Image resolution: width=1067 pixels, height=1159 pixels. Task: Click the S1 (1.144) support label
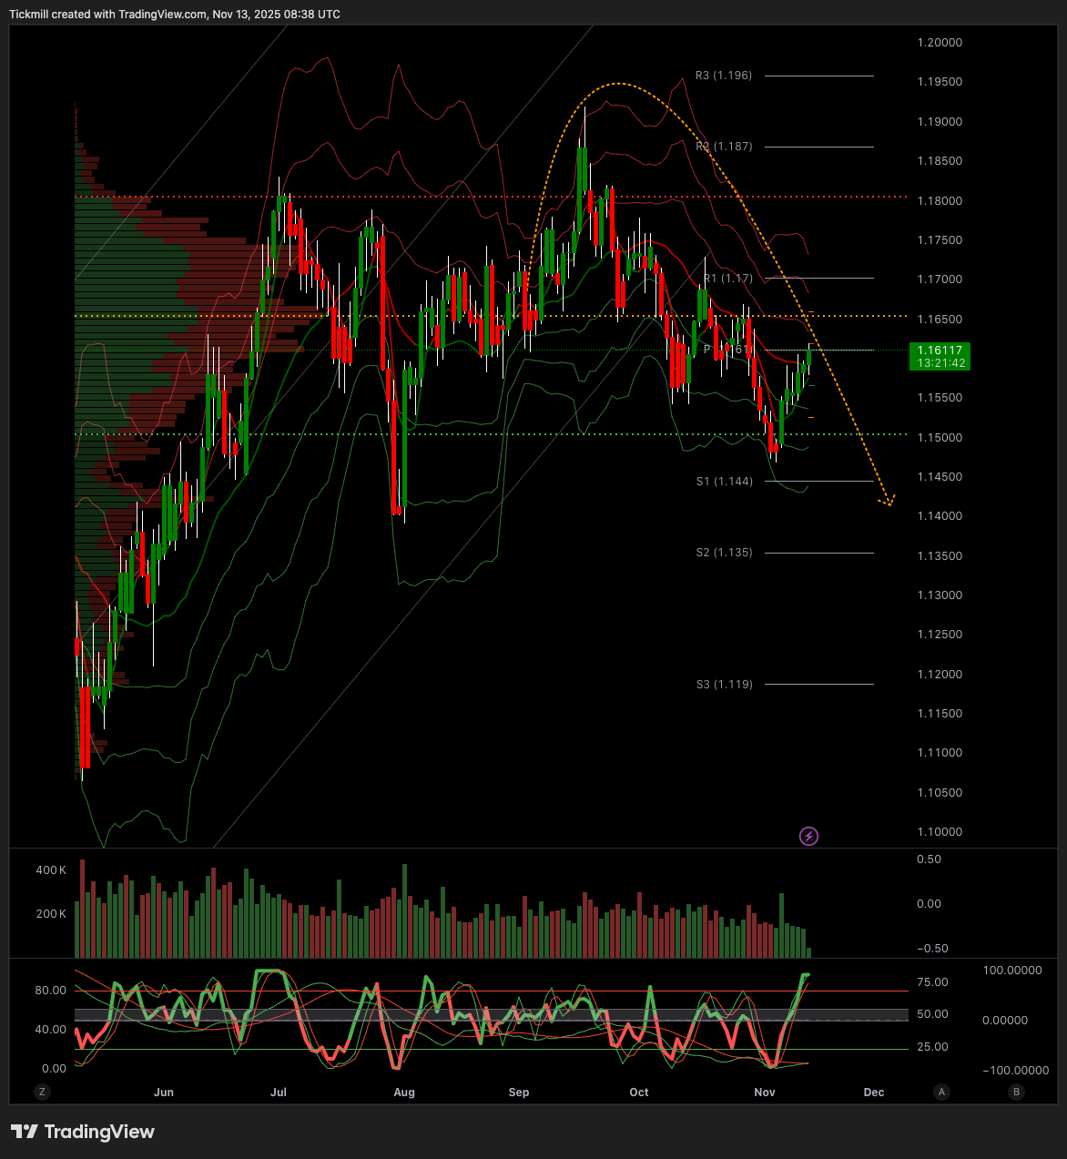(x=725, y=482)
